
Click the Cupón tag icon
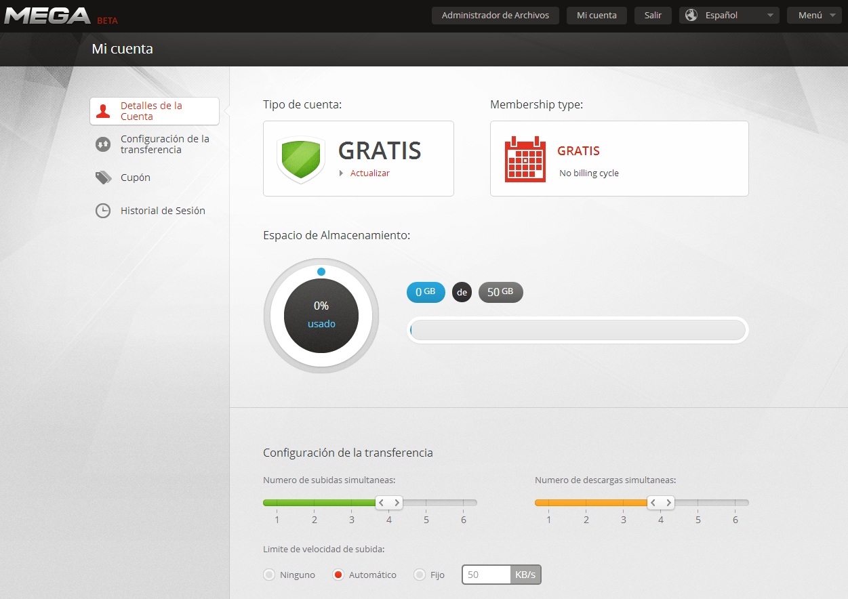tap(103, 178)
